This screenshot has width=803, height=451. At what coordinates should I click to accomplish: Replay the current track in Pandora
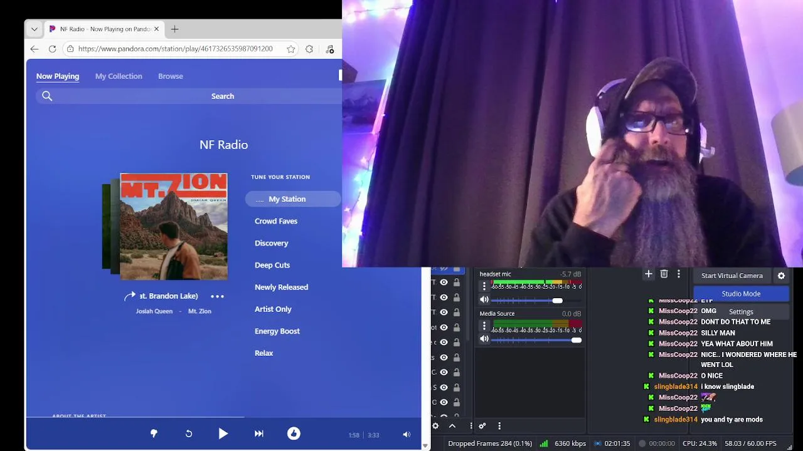(189, 433)
